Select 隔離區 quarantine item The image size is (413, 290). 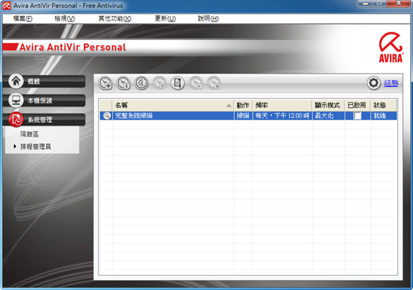tap(30, 135)
